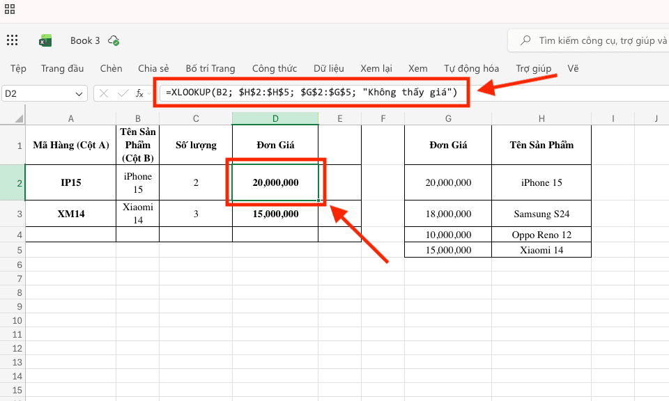Click the search magnifier icon
Screen dimensions: 669x401
click(525, 40)
